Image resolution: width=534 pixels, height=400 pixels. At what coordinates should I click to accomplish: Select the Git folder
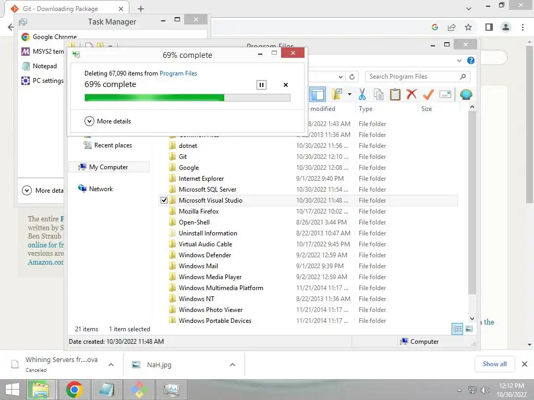tap(183, 156)
